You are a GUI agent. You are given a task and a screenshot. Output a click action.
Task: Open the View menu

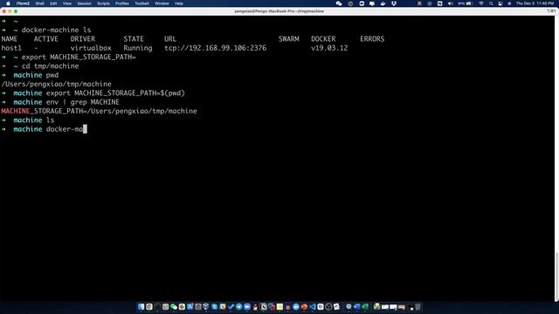coord(67,3)
